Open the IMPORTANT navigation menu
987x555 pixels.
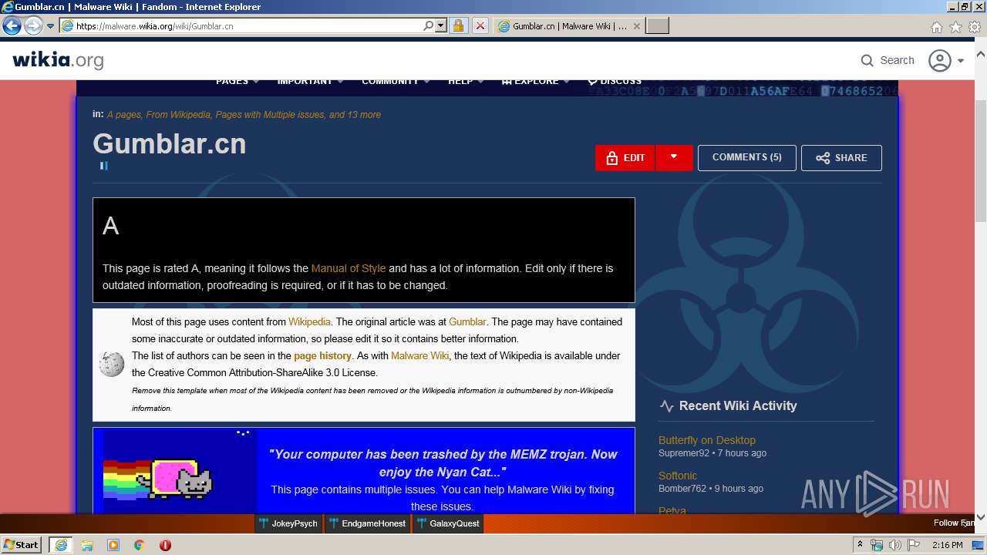309,81
